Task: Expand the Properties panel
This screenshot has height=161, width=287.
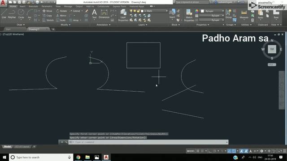Action: (202, 25)
